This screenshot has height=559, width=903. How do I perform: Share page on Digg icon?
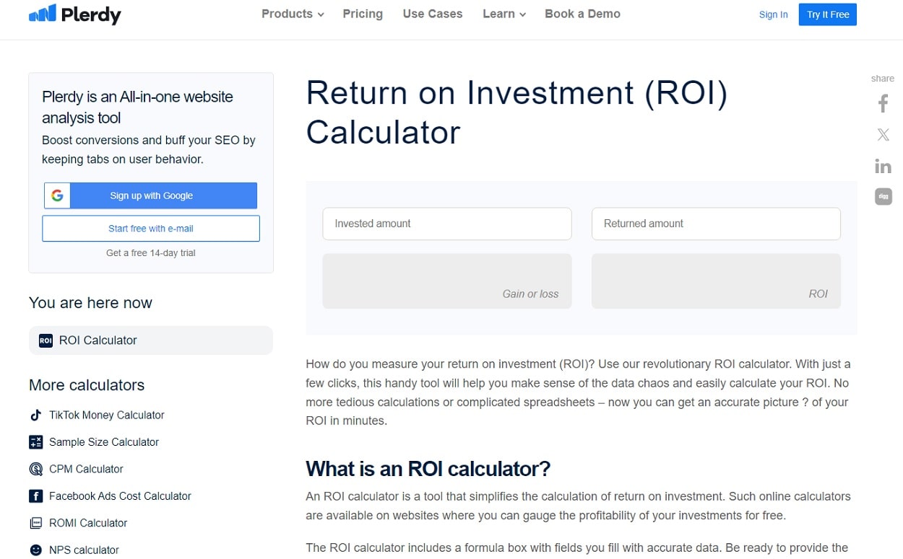coord(883,196)
